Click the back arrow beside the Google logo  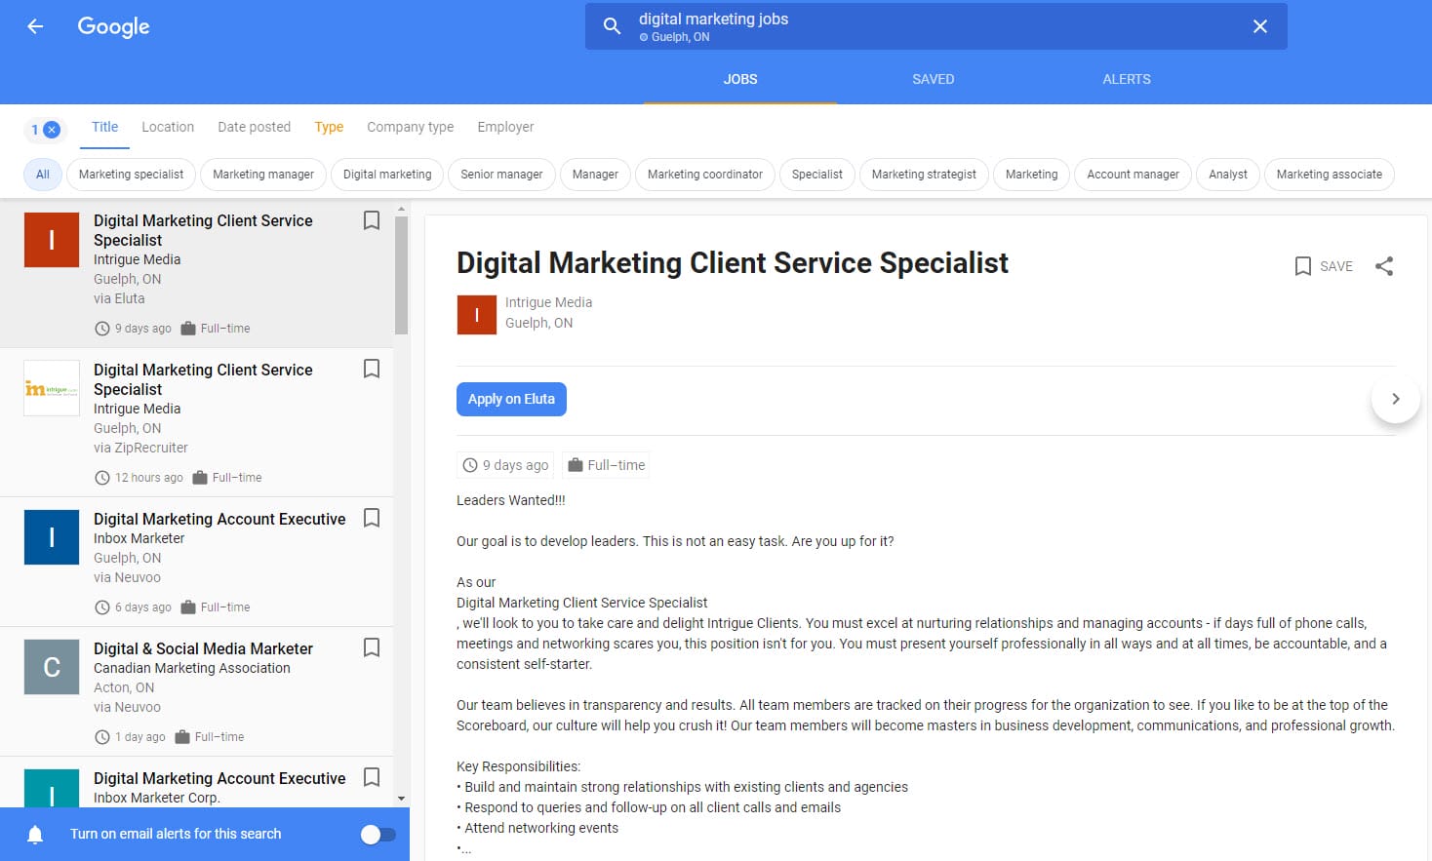point(35,26)
